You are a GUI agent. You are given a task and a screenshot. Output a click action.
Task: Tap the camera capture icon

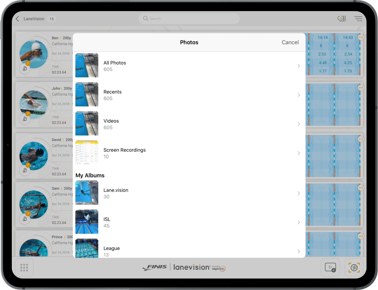(354, 267)
